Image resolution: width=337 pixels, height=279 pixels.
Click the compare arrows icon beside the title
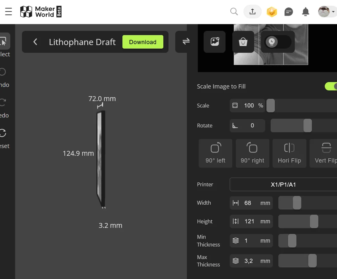click(x=186, y=41)
